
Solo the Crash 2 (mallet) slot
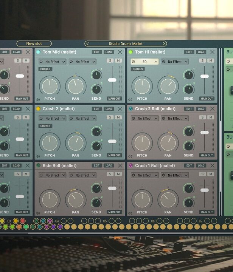click(x=110, y=117)
